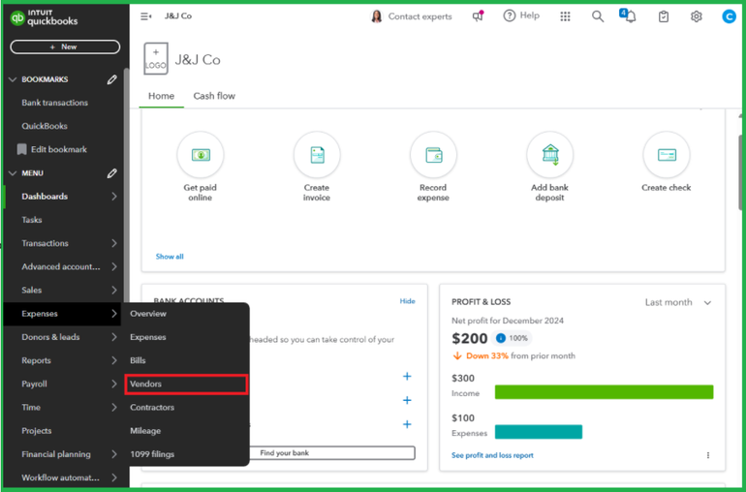Click the Record expense icon
This screenshot has height=492, width=746.
tap(433, 155)
